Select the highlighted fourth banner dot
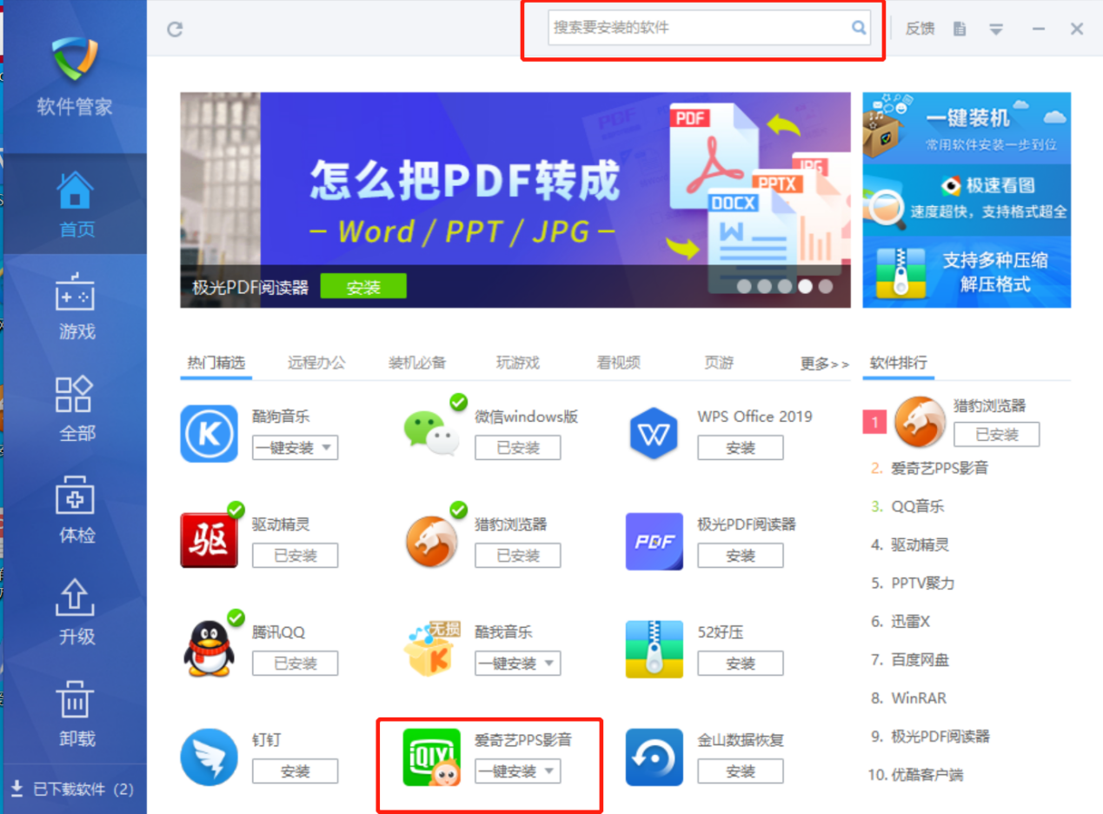This screenshot has height=814, width=1103. [806, 286]
